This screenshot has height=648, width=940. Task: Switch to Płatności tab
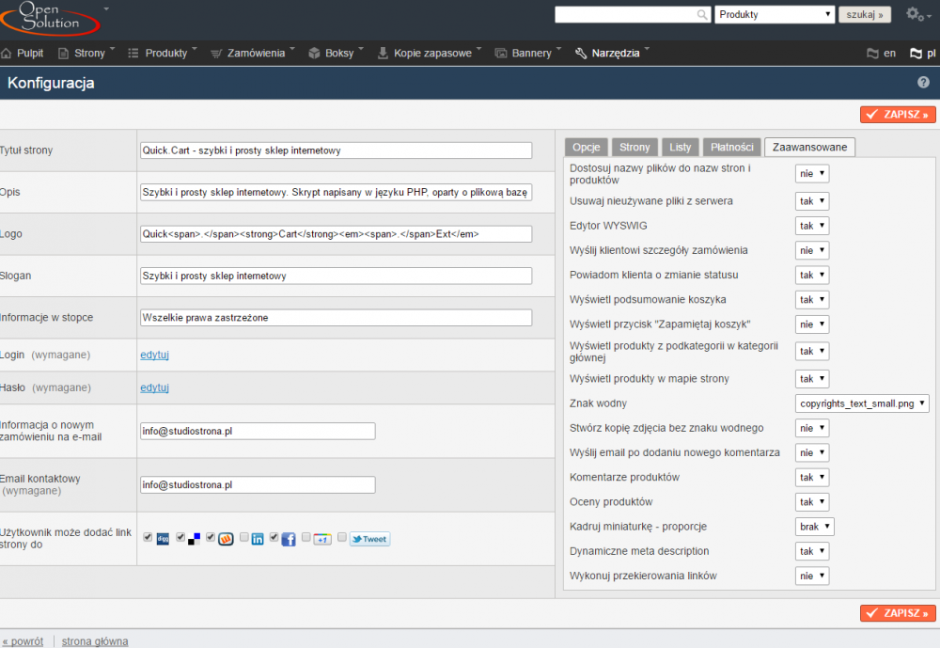(x=732, y=147)
